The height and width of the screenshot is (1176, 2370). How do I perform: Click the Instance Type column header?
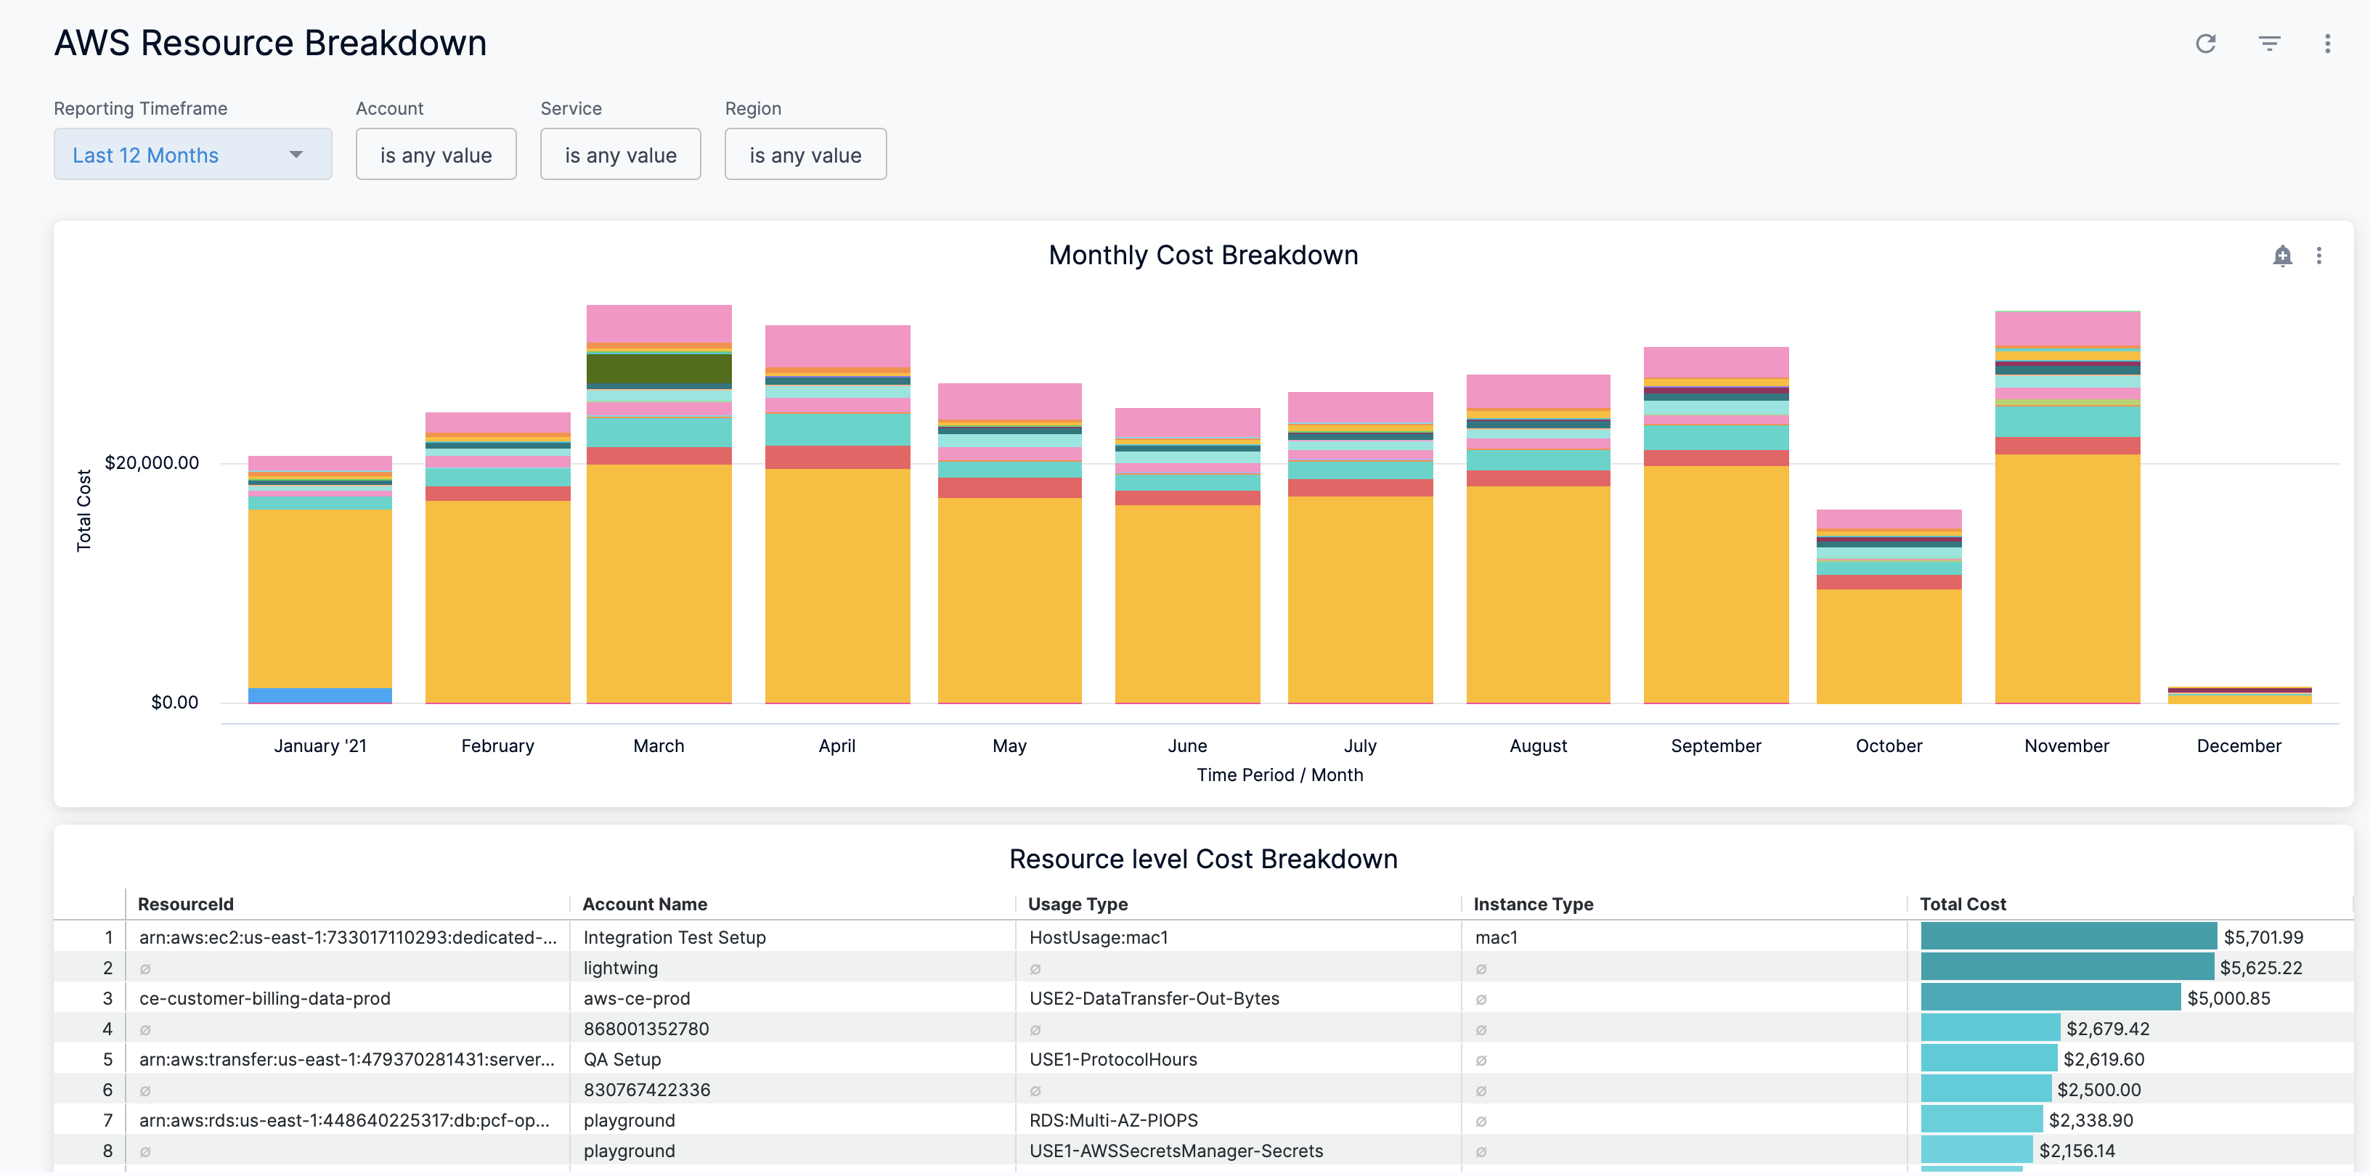(x=1532, y=903)
